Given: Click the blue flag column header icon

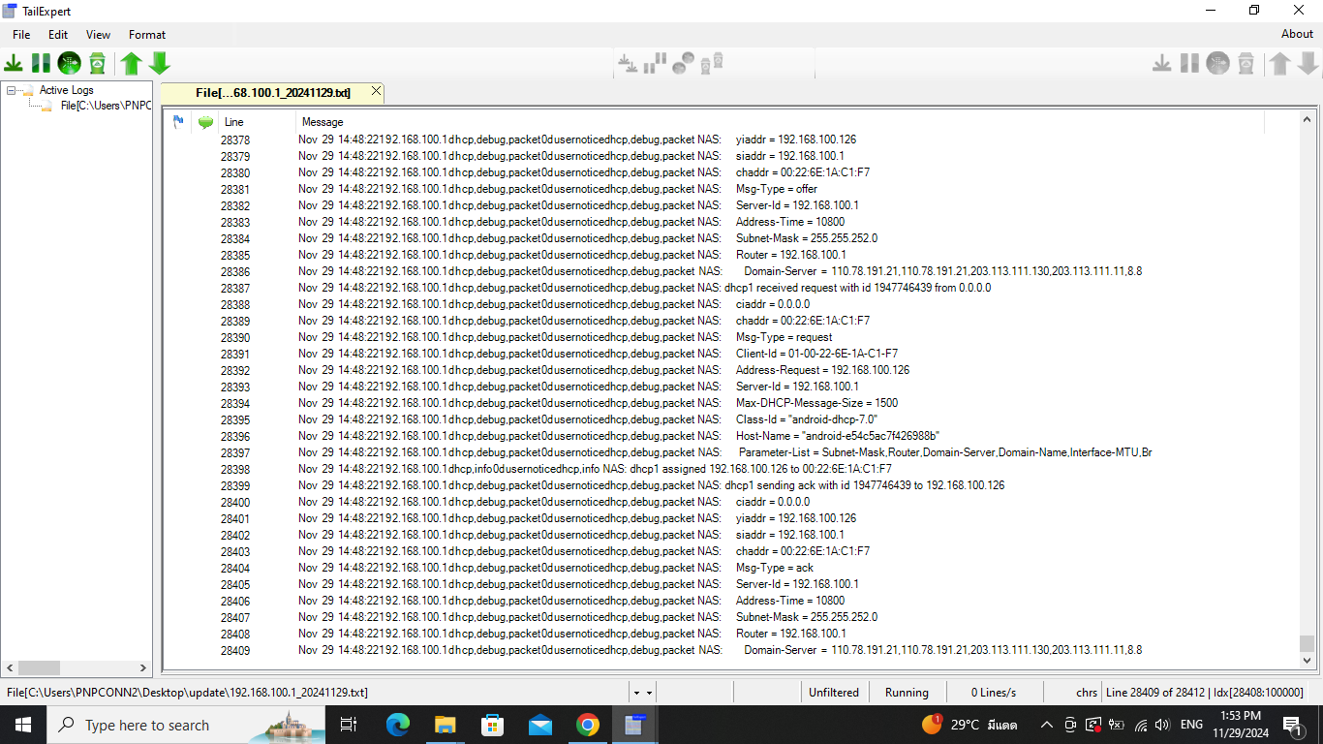Looking at the screenshot, I should [178, 122].
